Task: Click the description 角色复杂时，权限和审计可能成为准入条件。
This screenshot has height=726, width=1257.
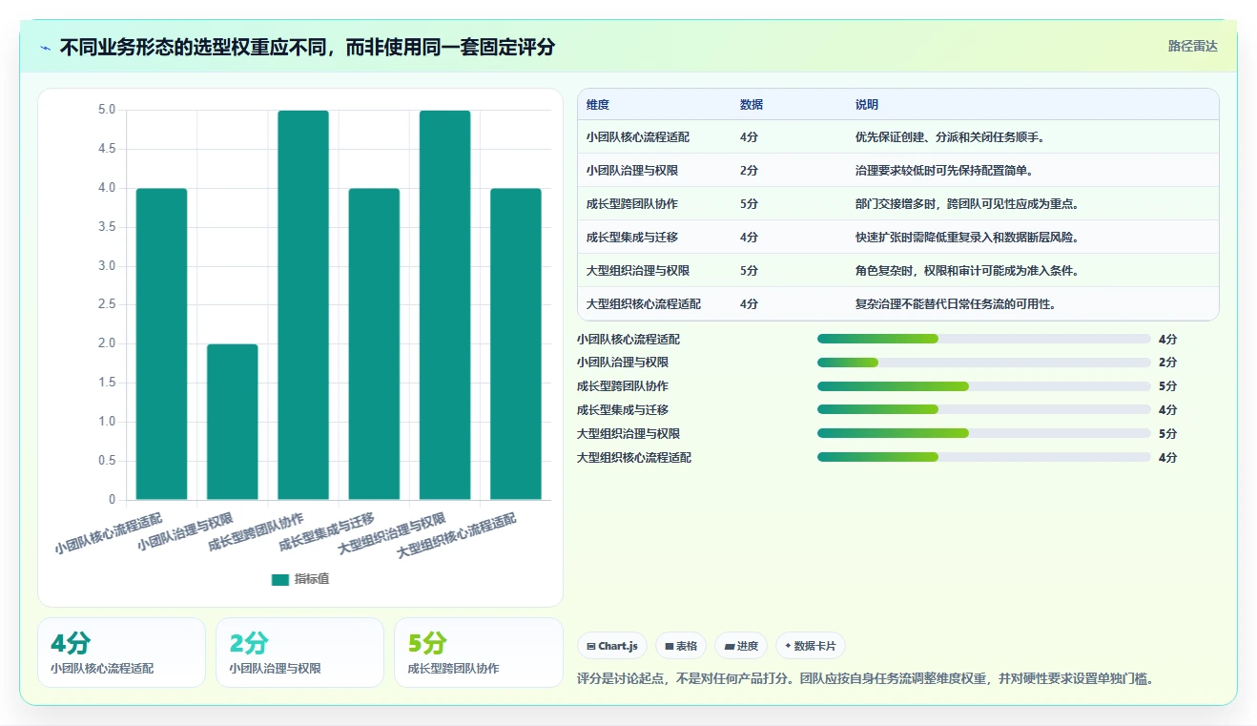Action: pyautogui.click(x=967, y=271)
